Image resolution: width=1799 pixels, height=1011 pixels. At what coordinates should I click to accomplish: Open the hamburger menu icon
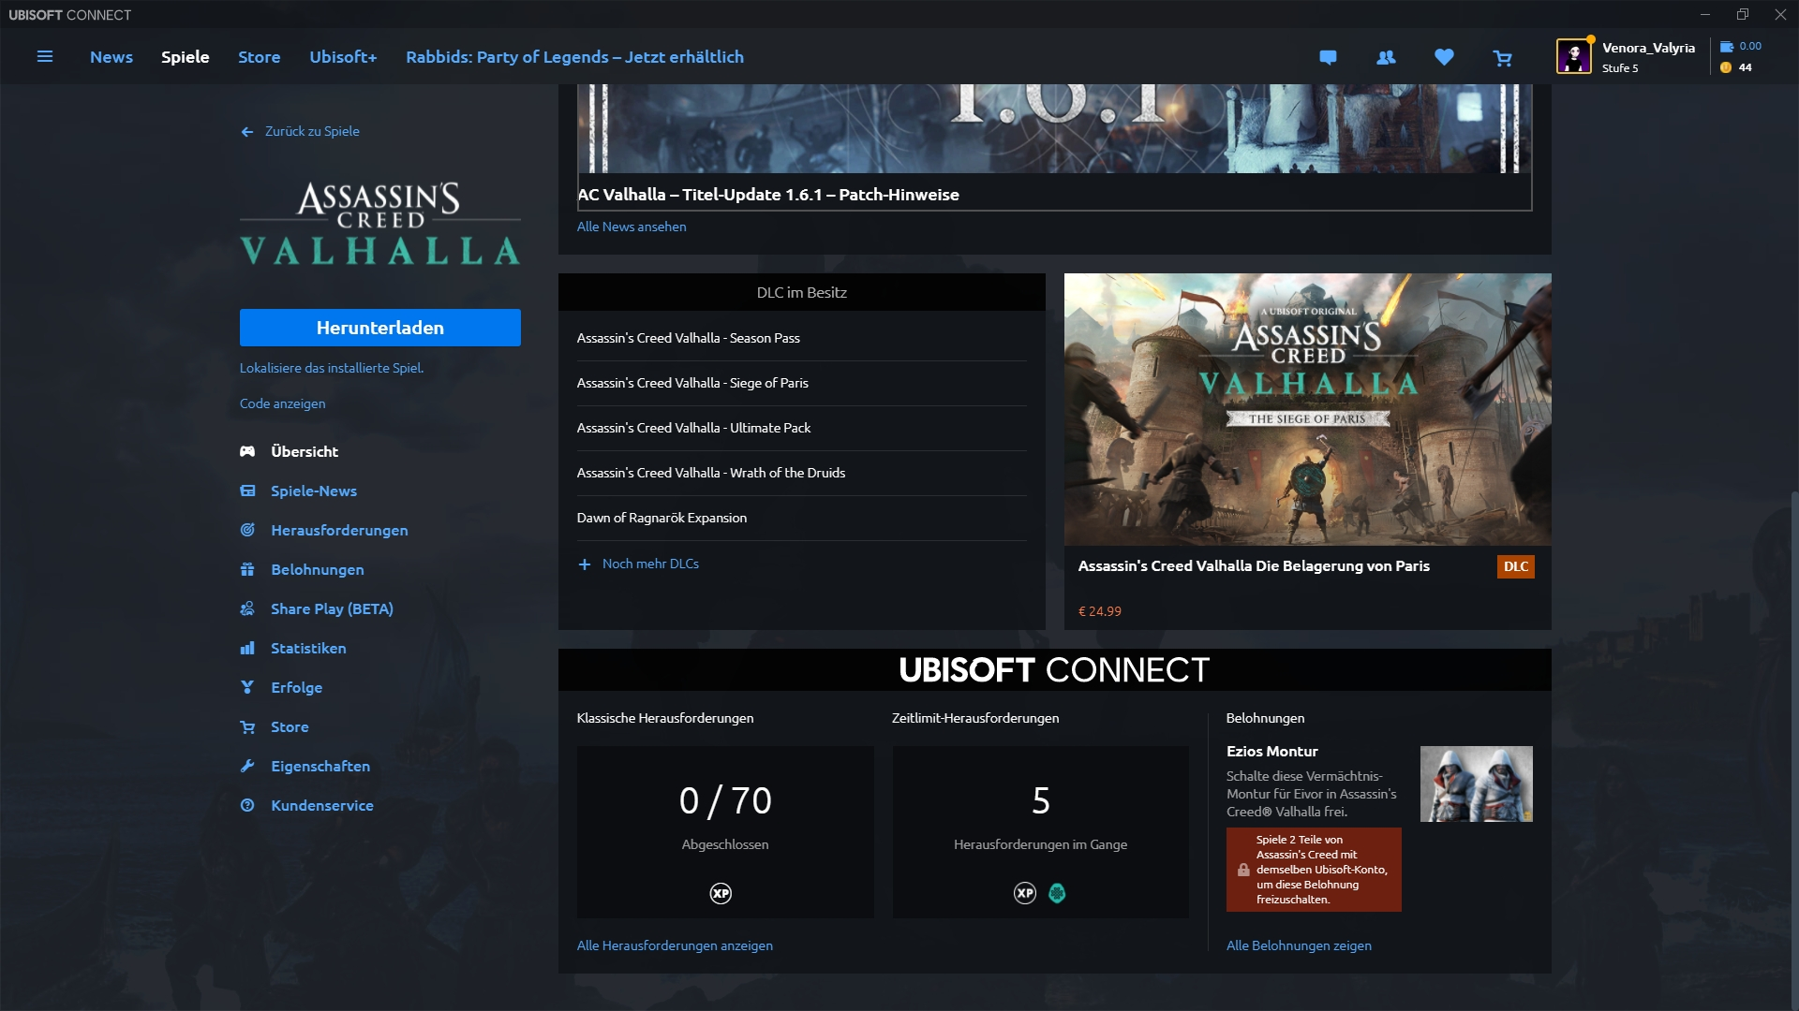[x=44, y=57]
